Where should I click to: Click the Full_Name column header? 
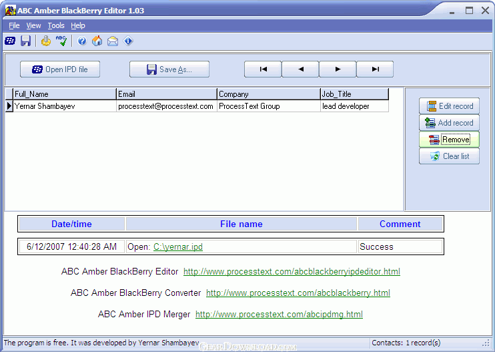[x=65, y=94]
